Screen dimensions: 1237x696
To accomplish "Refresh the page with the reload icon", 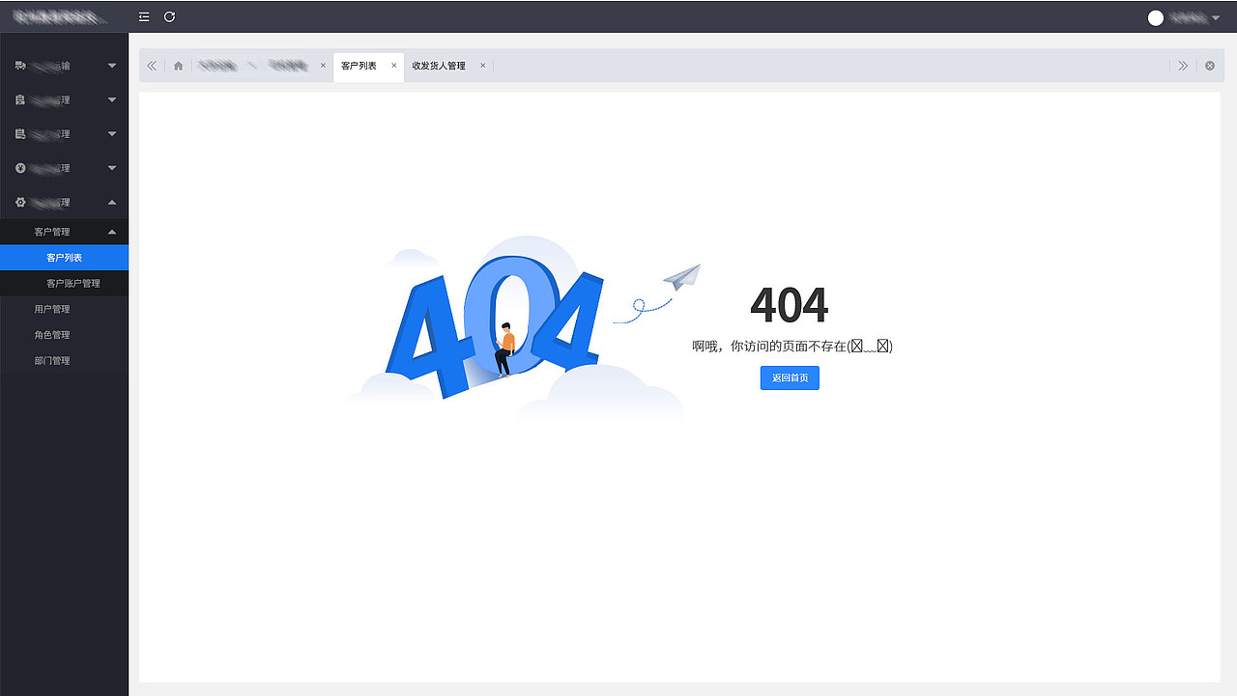I will pyautogui.click(x=169, y=16).
